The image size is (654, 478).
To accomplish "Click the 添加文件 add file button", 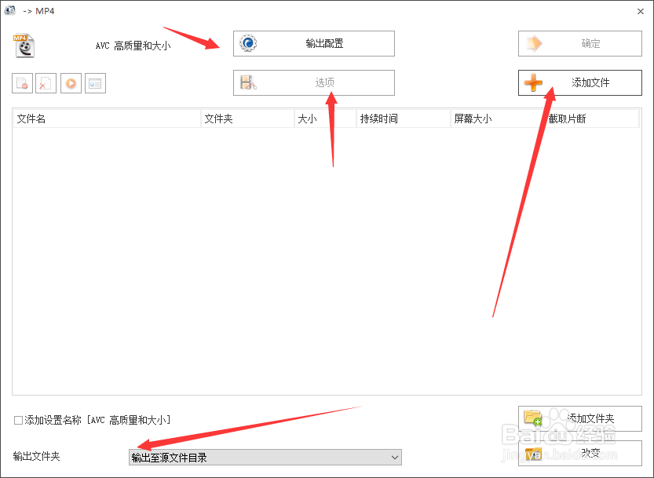I will coord(579,82).
